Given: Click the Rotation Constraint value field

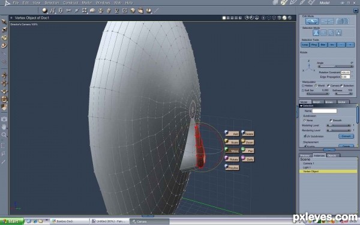Looking at the screenshot, I should point(346,73).
